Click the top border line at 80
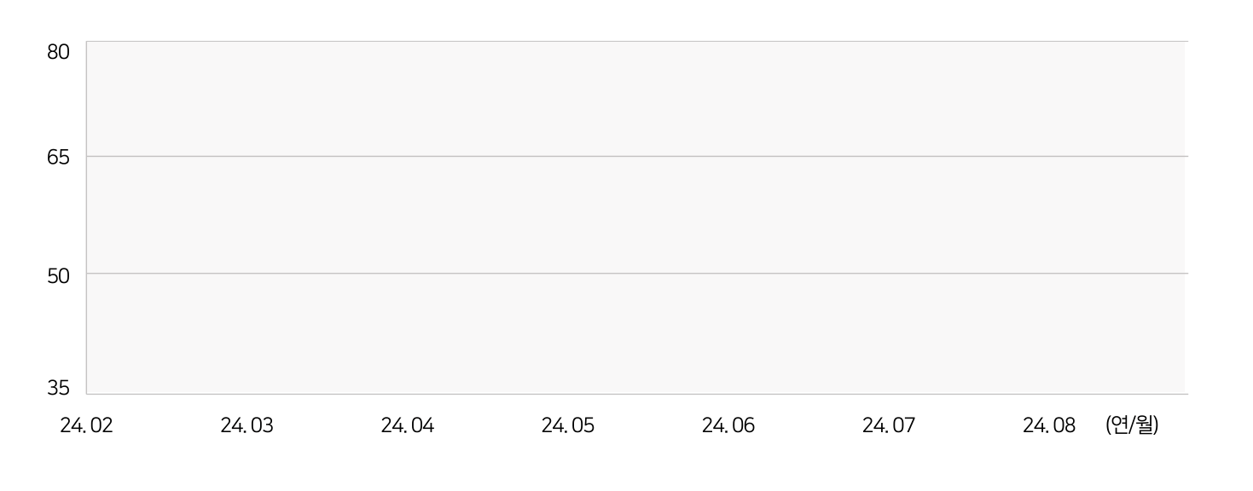Viewport: 1253px width, 491px height. [637, 41]
